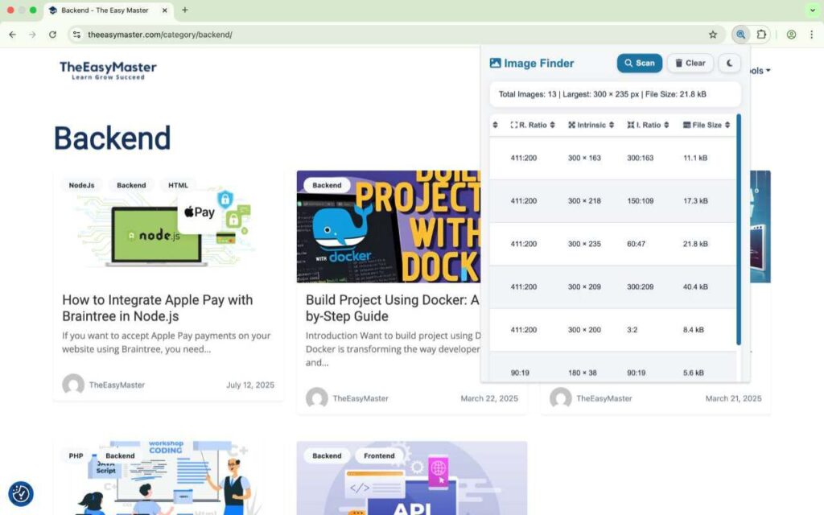Go back using the browser back arrow
This screenshot has width=824, height=515.
tap(12, 35)
